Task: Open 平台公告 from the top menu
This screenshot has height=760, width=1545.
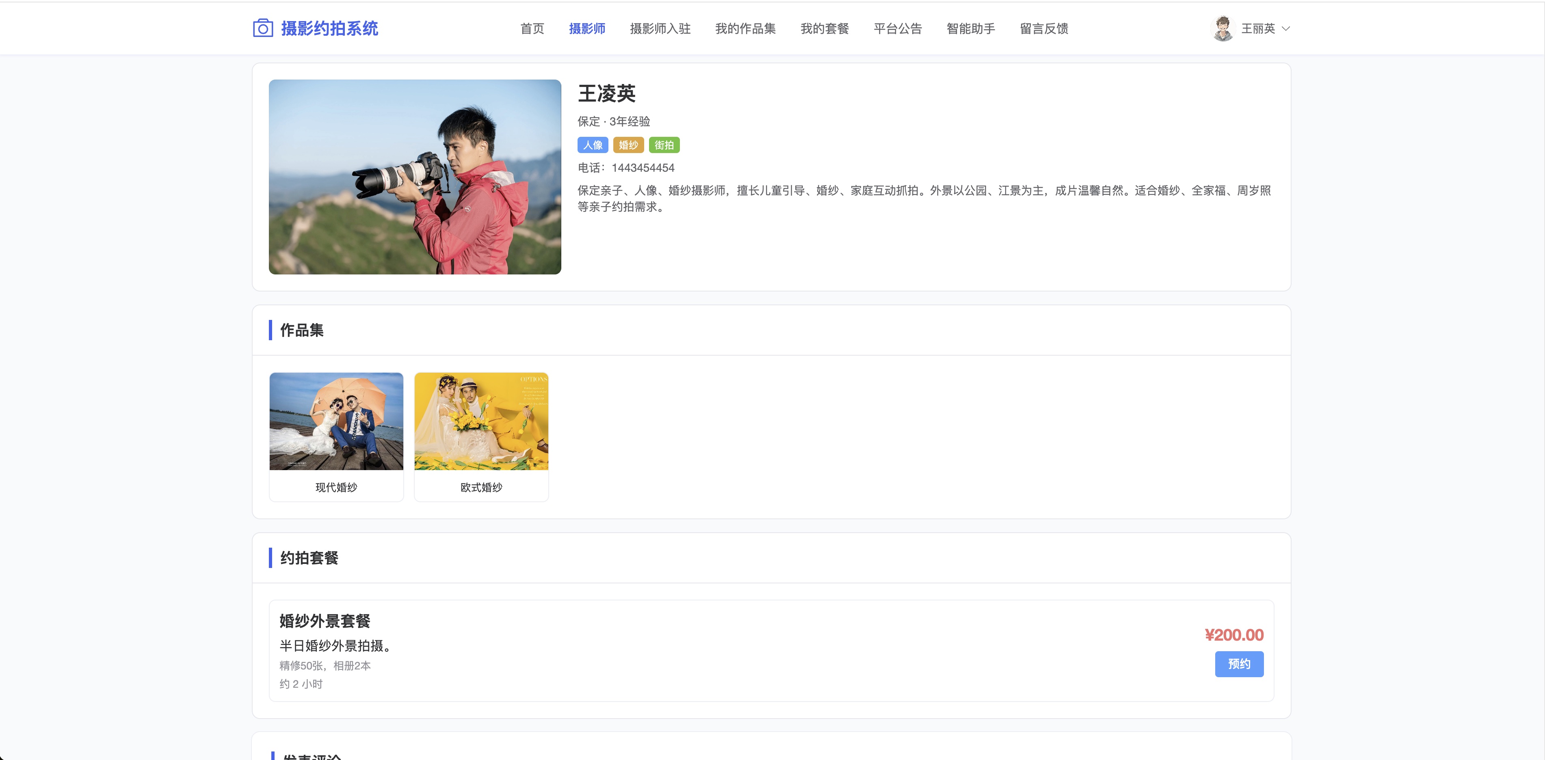Action: (897, 28)
